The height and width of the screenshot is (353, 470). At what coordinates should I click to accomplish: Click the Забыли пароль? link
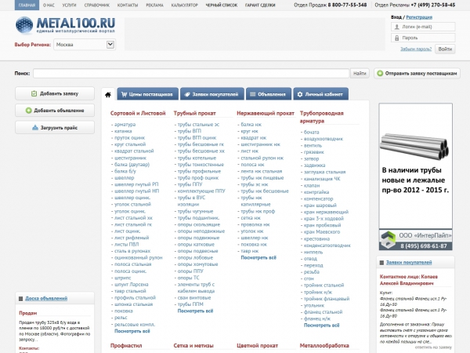point(416,49)
